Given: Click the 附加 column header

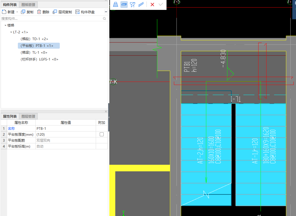Looking at the screenshot, I should [102, 122].
